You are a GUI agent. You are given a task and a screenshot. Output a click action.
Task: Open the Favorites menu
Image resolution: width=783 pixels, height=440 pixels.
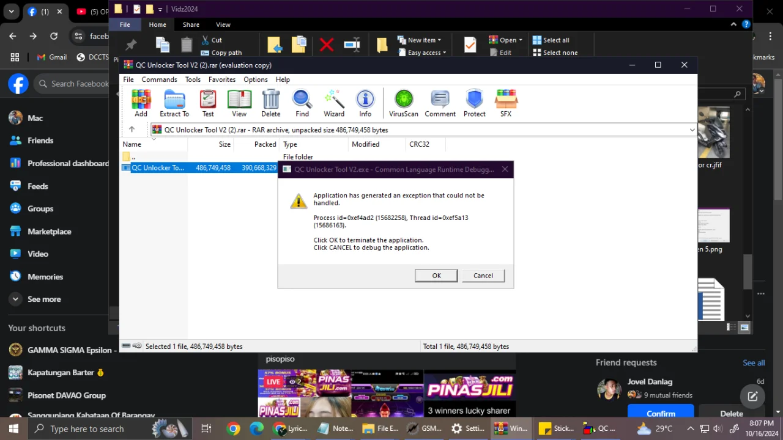pos(222,79)
